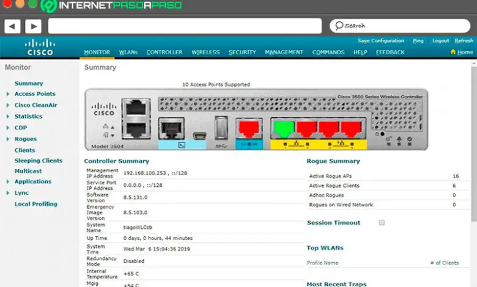Viewport: 477px width, 287px height.
Task: Expand the Applications menu arrow
Action: click(x=8, y=181)
